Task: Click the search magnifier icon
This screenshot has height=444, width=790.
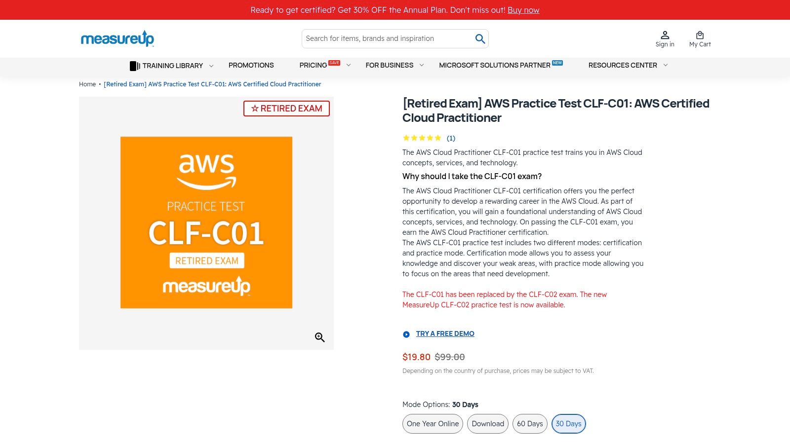Action: click(x=480, y=38)
